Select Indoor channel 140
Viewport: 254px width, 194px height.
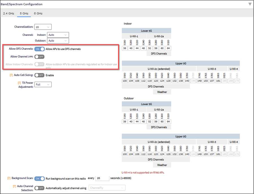tap(187, 81)
